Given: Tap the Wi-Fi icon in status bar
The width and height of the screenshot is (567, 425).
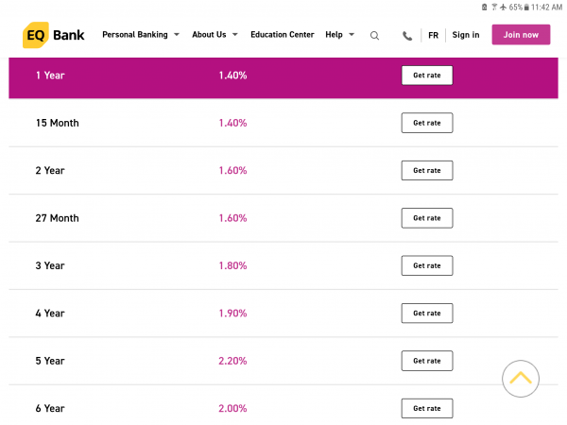Looking at the screenshot, I should click(x=494, y=7).
